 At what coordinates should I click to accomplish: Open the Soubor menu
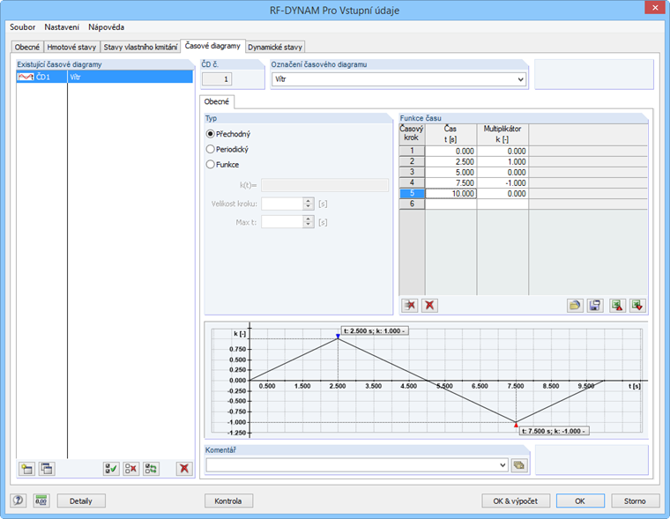point(23,27)
